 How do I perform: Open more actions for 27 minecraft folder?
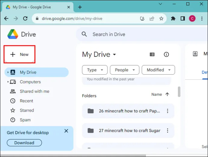[168, 130]
